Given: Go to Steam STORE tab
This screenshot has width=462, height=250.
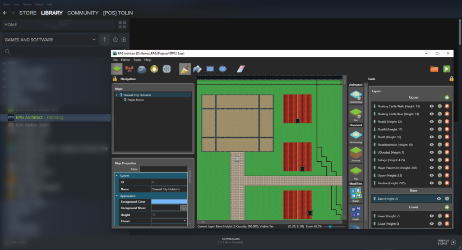Looking at the screenshot, I should pyautogui.click(x=28, y=13).
